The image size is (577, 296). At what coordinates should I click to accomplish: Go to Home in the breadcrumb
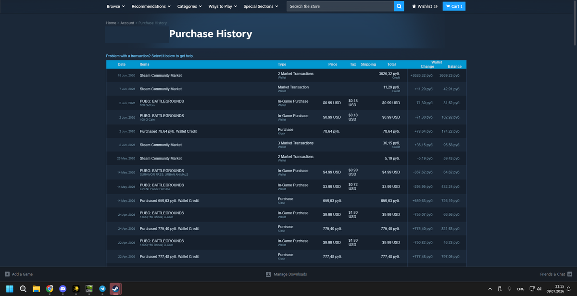click(x=111, y=23)
